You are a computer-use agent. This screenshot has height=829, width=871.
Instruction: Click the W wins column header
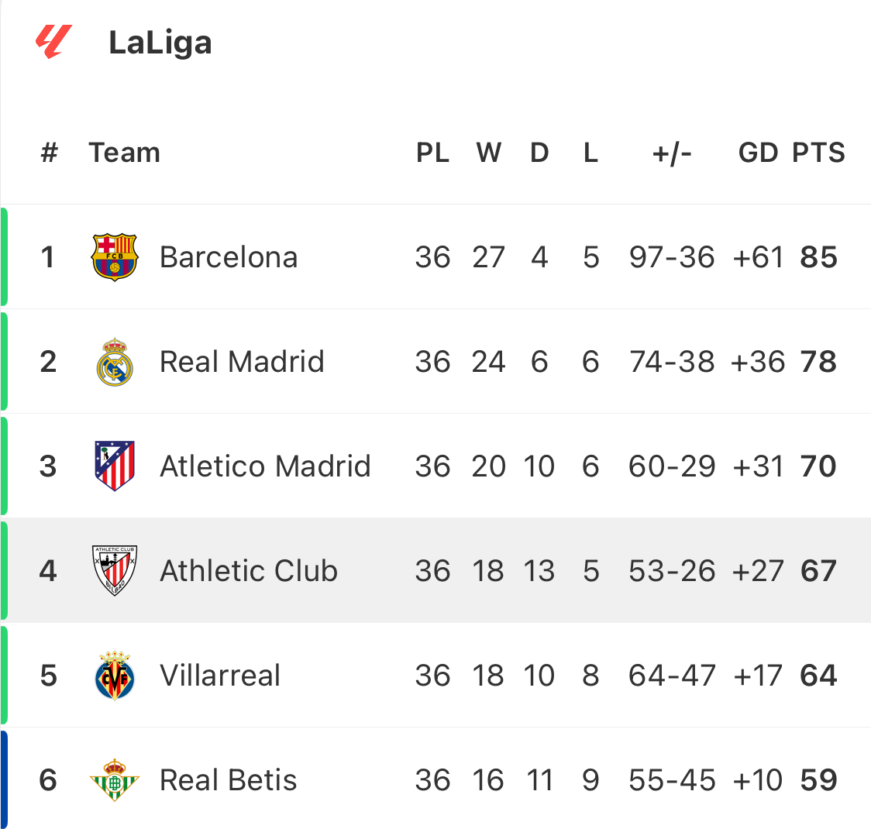coord(488,153)
